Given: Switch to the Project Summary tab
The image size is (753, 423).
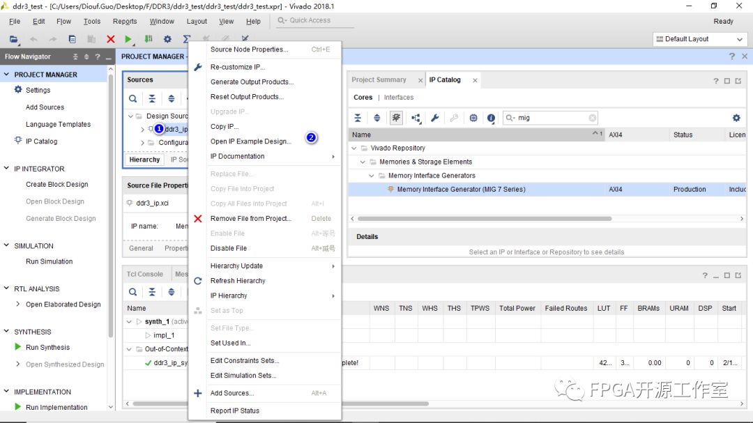Looking at the screenshot, I should pyautogui.click(x=379, y=80).
